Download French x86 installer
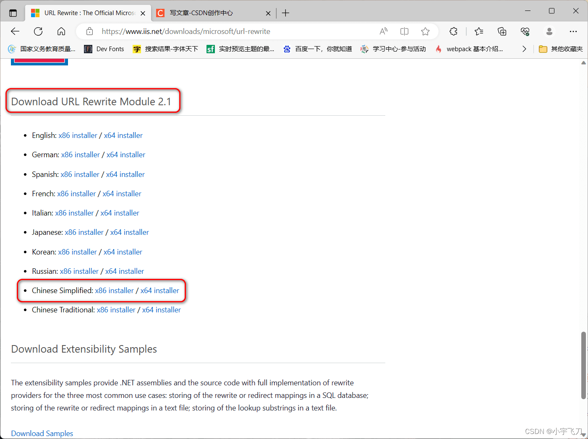This screenshot has width=588, height=439. click(x=77, y=194)
